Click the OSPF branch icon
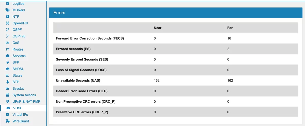 pyautogui.click(x=8, y=30)
